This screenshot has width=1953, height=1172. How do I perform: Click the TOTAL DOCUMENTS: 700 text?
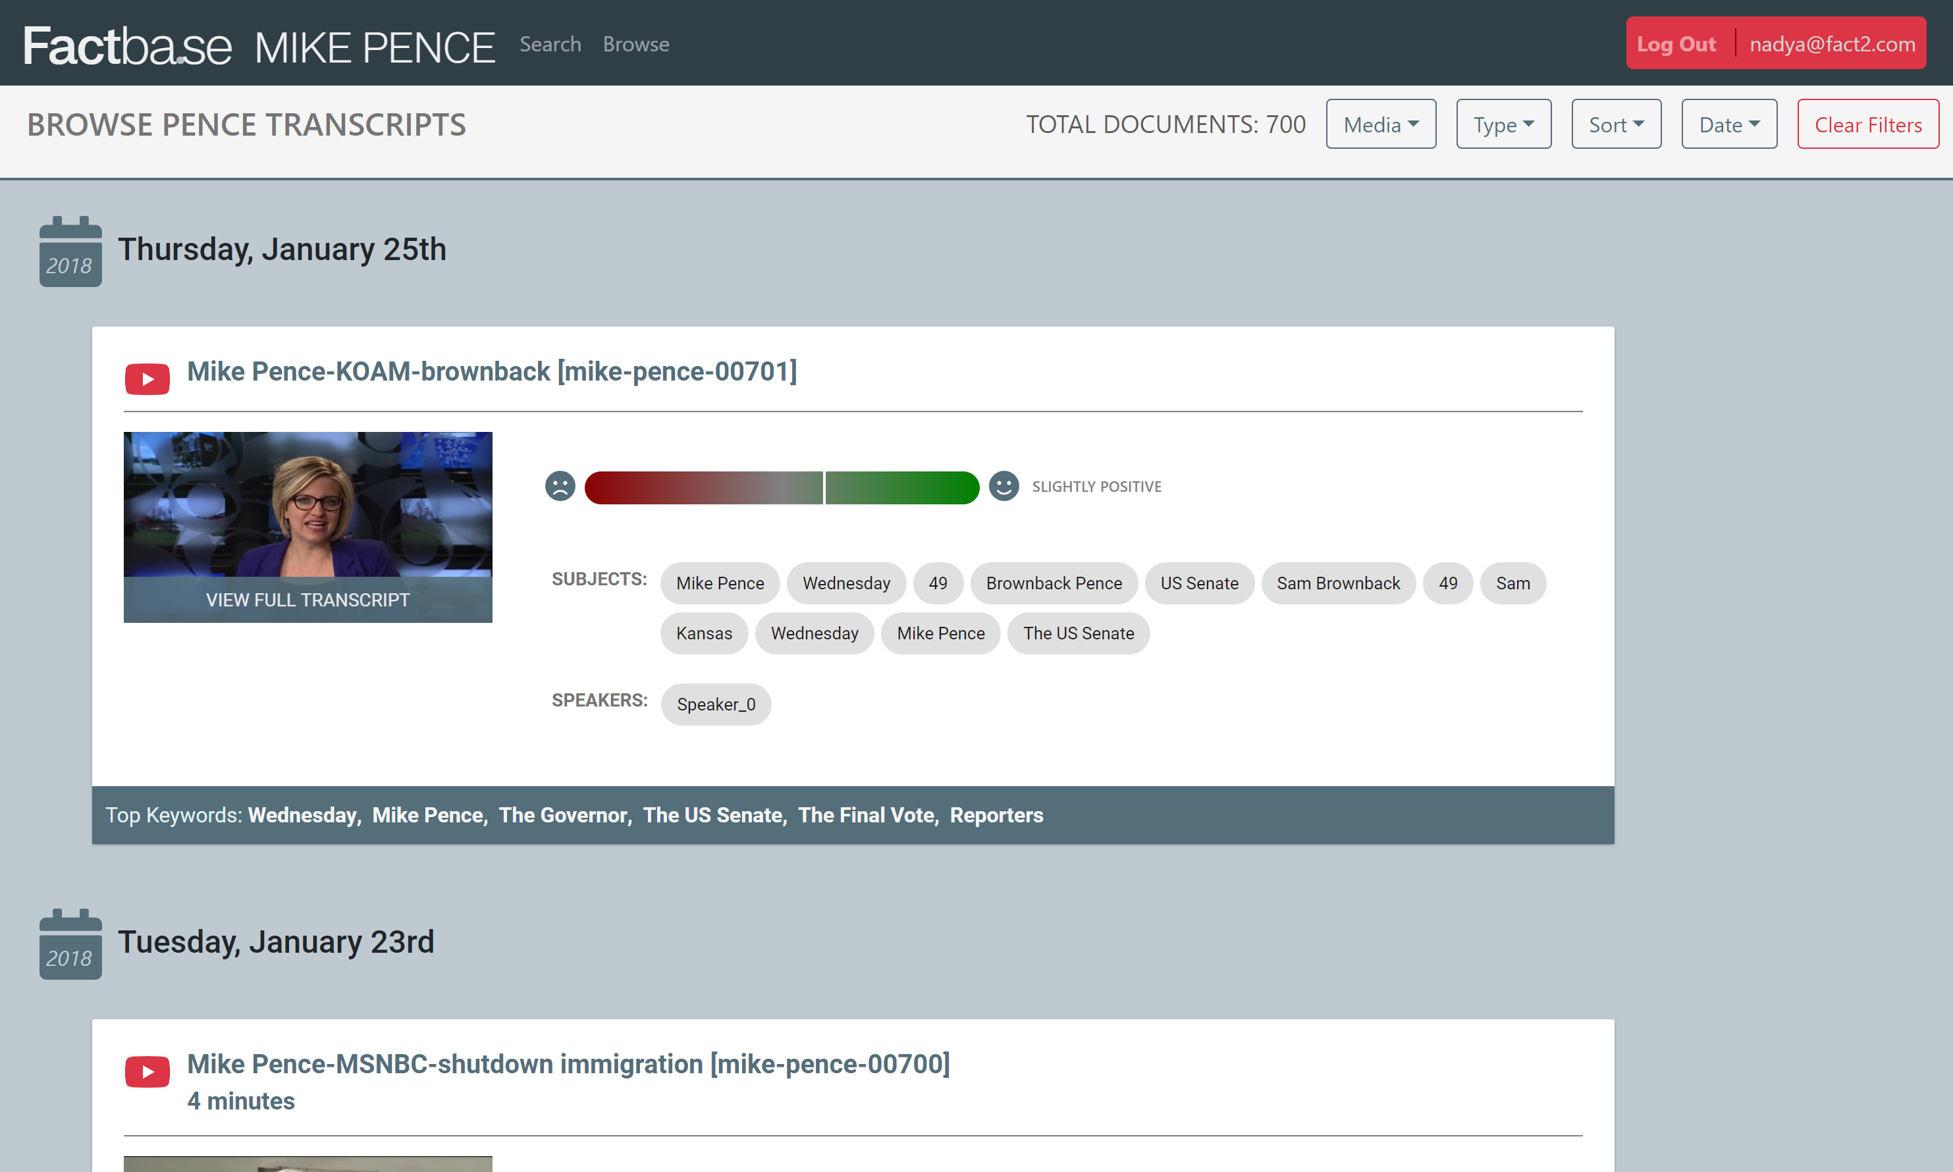pyautogui.click(x=1165, y=124)
